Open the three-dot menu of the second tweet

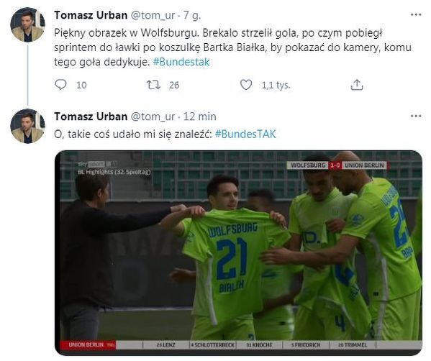point(416,116)
